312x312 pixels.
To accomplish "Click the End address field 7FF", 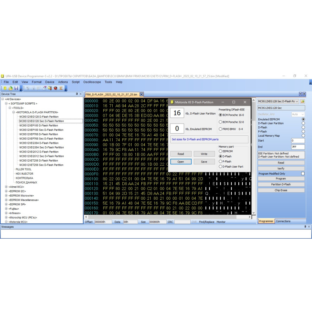I will [x=298, y=147].
